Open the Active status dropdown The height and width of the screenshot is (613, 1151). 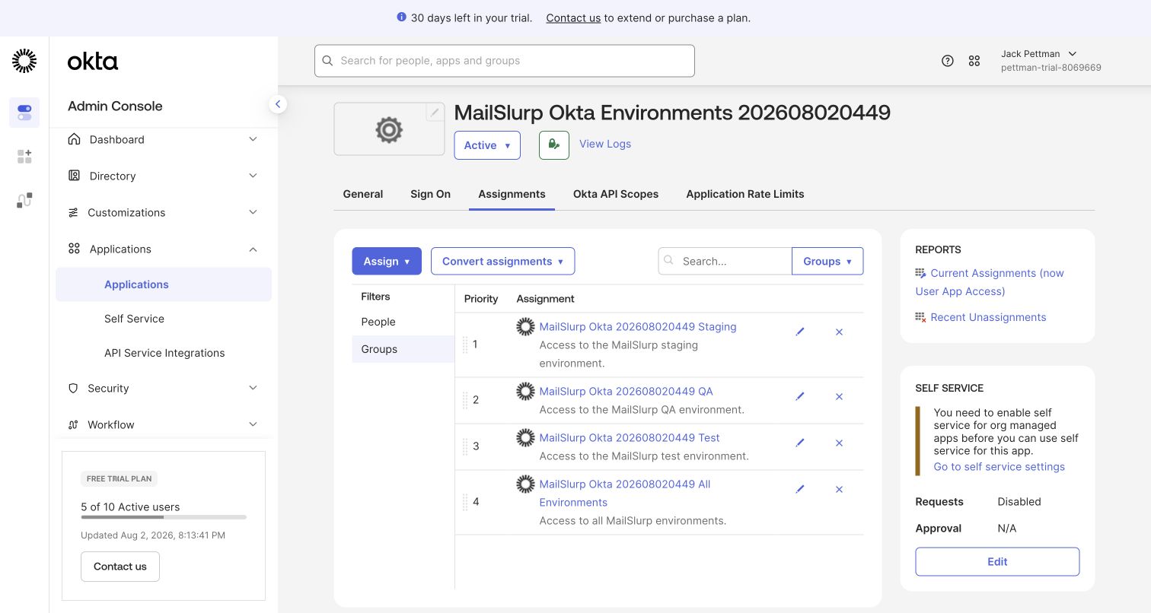pos(487,145)
